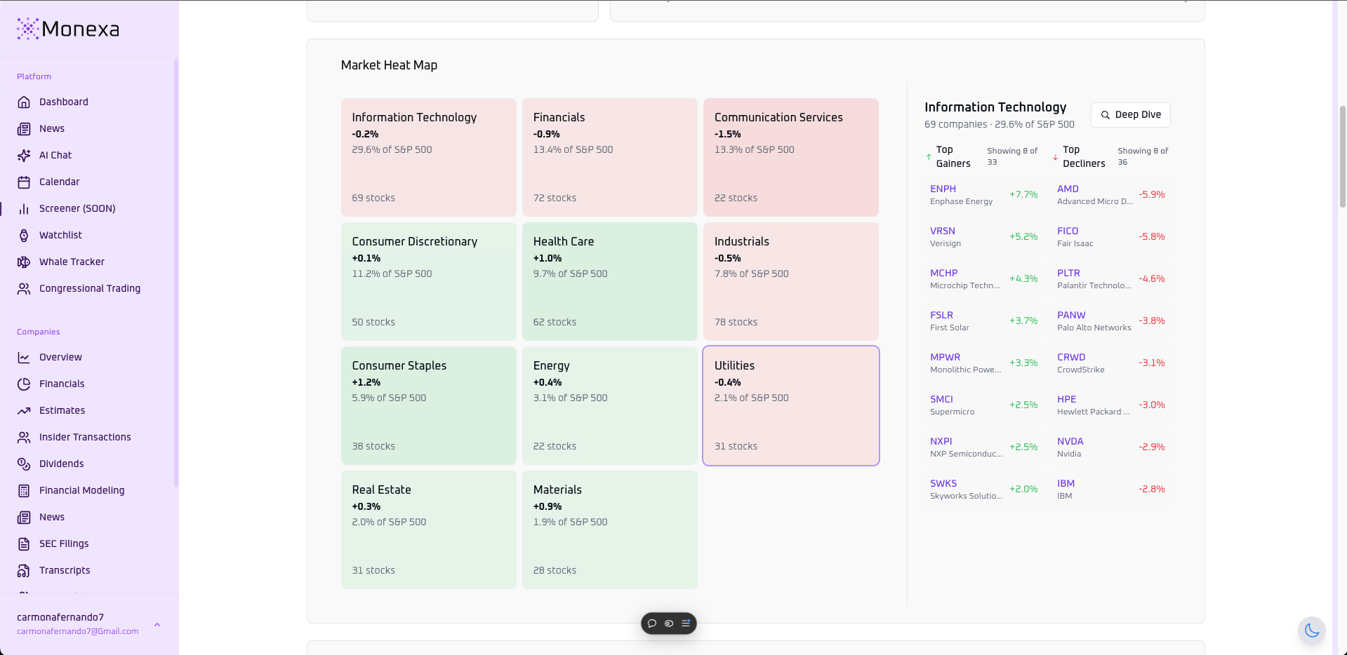Click the Dividends coins icon
Image resolution: width=1347 pixels, height=655 pixels.
24,464
